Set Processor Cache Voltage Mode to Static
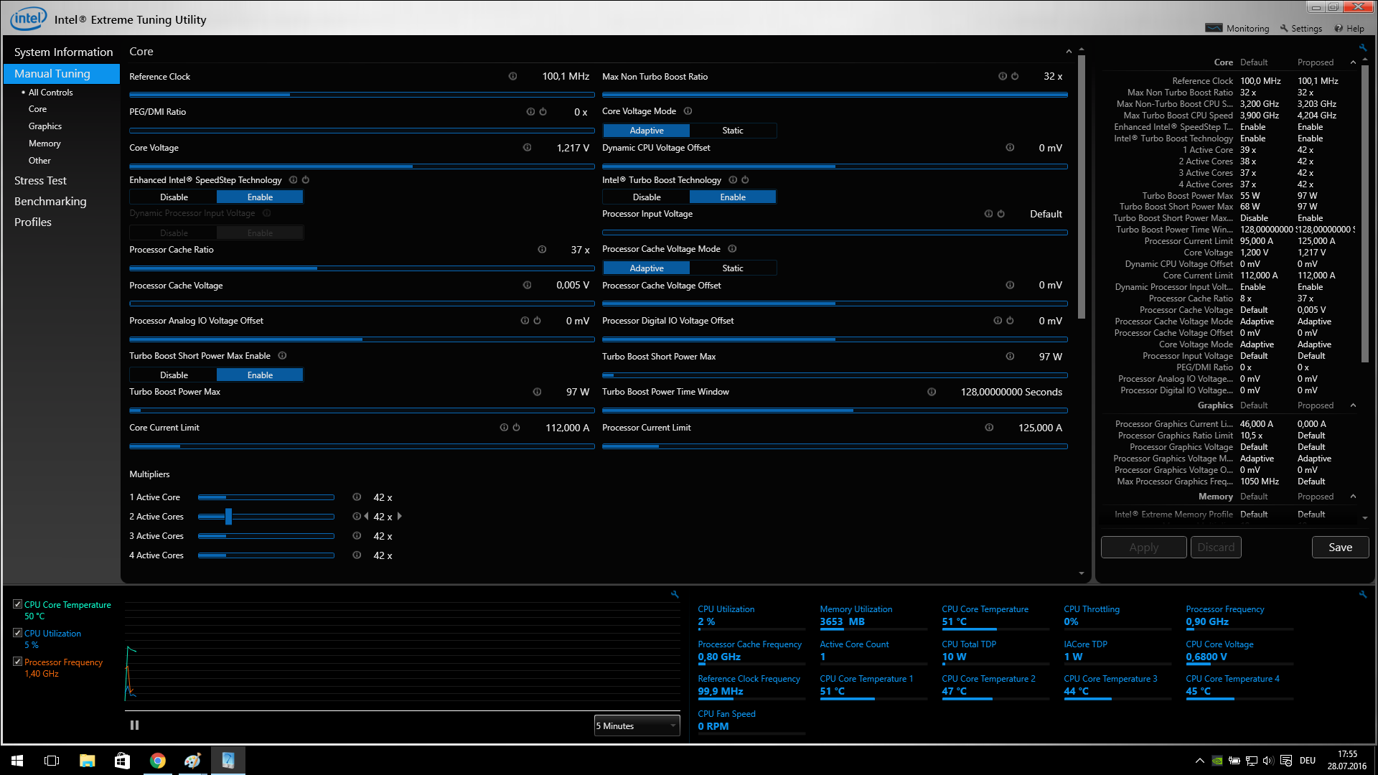 click(x=733, y=268)
